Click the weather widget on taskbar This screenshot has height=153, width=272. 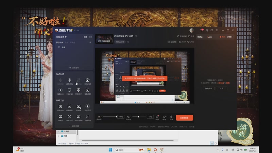(20, 150)
